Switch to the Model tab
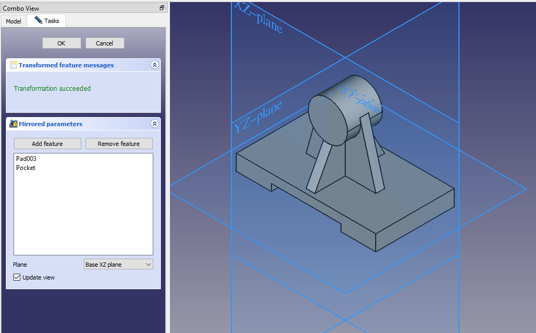Screen dimensions: 536x333 coord(13,21)
